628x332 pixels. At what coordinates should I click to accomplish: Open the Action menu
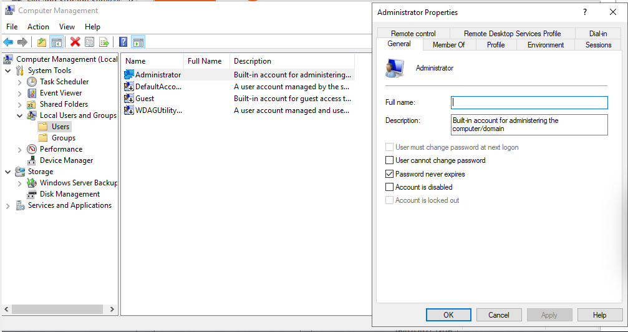pos(38,27)
